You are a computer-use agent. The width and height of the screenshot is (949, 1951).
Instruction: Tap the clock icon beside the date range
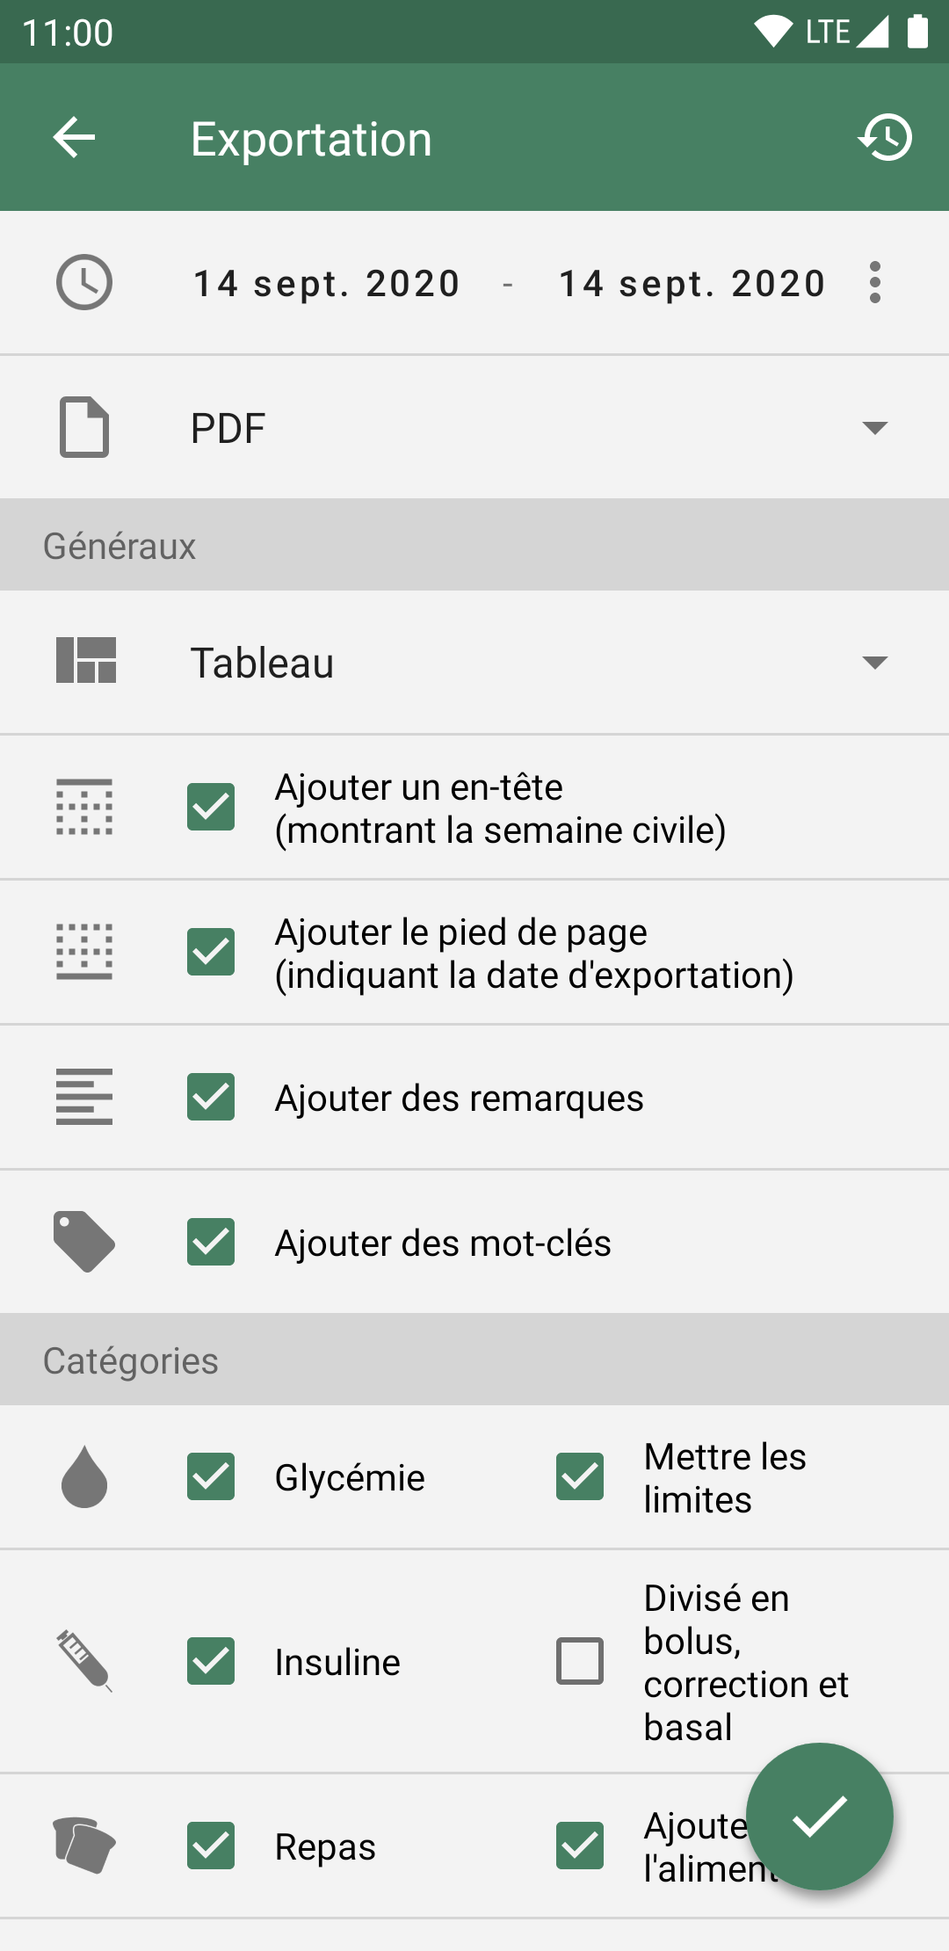84,283
